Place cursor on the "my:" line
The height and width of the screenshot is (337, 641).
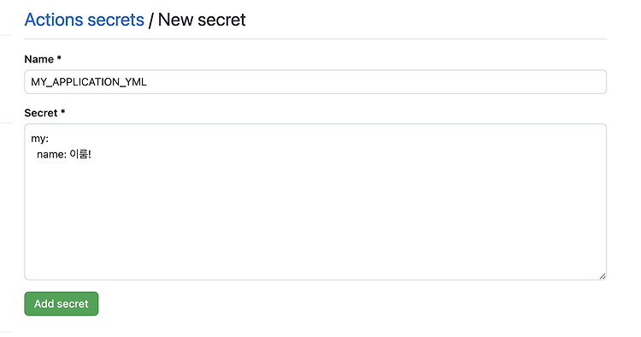(x=39, y=139)
